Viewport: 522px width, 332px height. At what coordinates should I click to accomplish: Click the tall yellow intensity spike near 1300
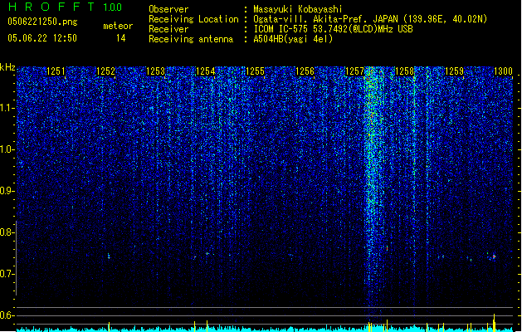click(494, 322)
